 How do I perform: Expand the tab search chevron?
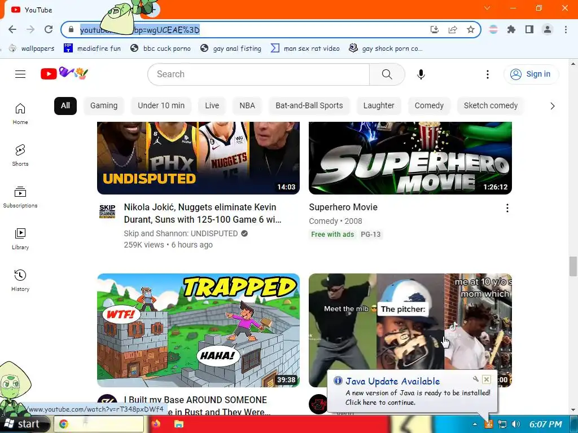487,8
